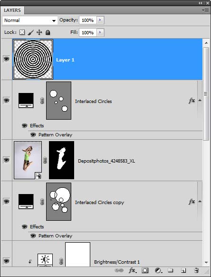Open Fill slider arrow
The image size is (211, 277).
click(x=100, y=32)
